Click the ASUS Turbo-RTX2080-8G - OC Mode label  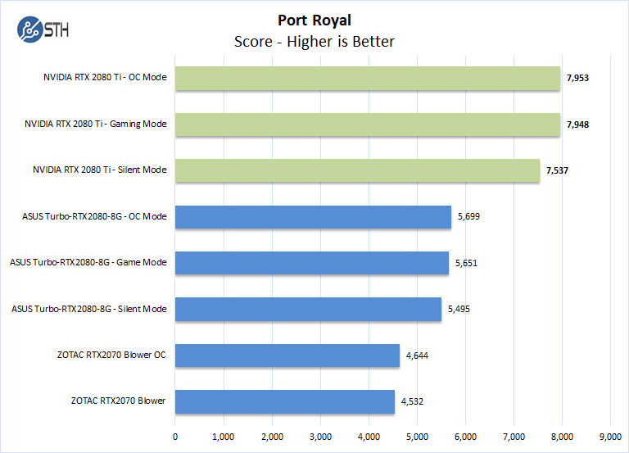[94, 216]
